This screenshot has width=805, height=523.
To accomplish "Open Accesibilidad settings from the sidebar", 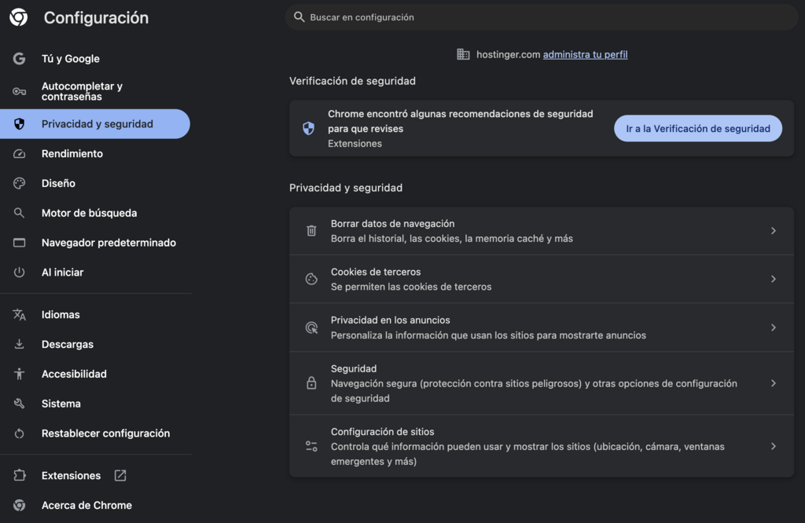I will tap(74, 374).
